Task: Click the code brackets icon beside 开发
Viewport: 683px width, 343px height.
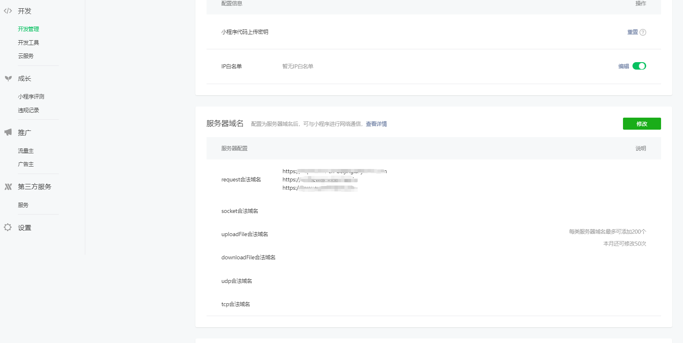Action: click(8, 11)
